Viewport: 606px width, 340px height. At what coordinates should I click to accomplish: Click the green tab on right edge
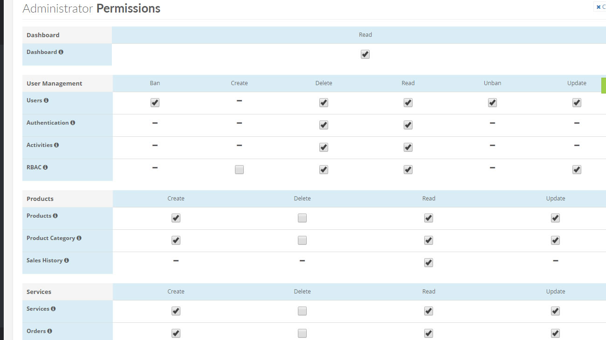tap(603, 86)
